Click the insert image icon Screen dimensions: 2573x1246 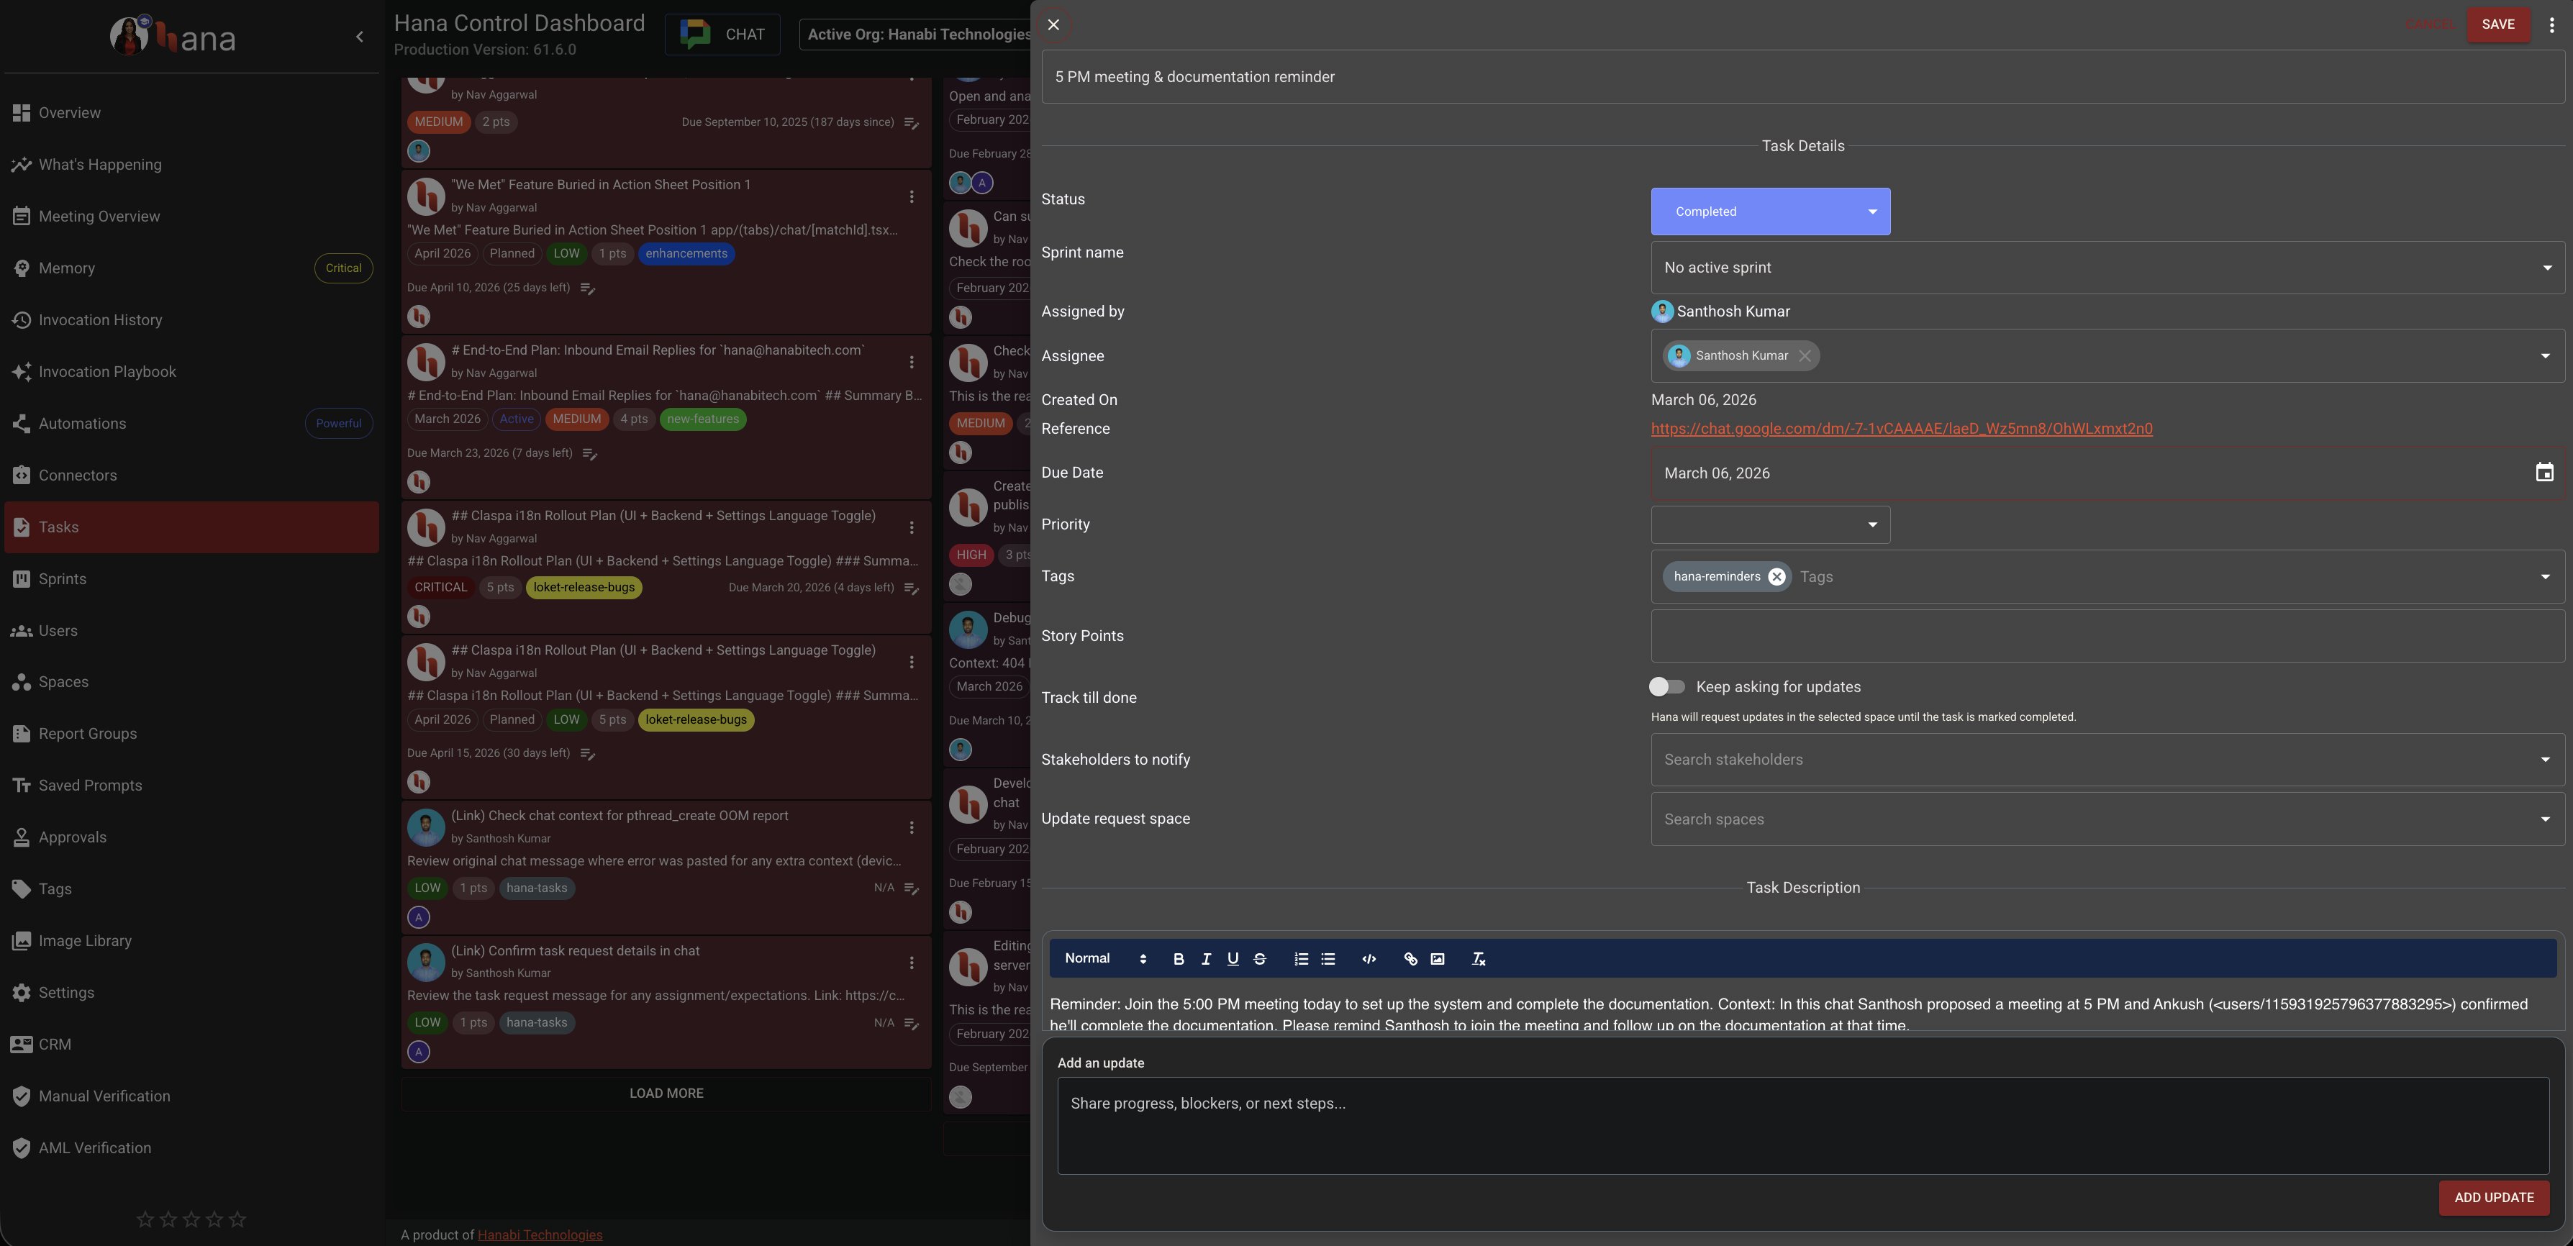pos(1438,958)
